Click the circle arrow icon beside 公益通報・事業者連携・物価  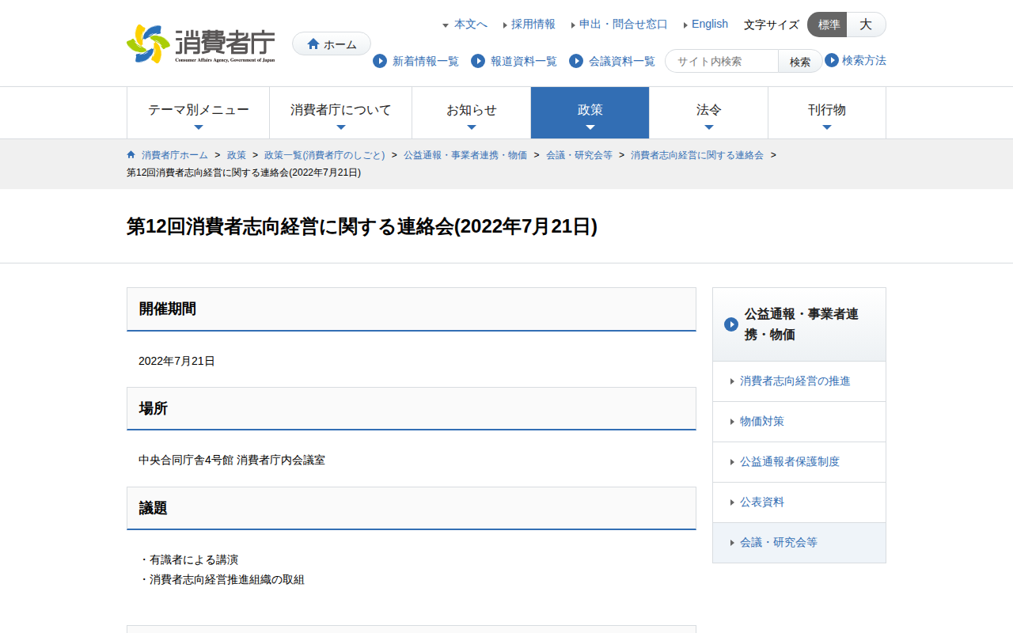731,324
